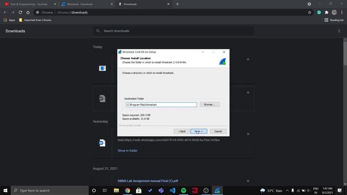This screenshot has width=347, height=195.
Task: Remove the DBMS Lab Assignment download
Action: tap(248, 181)
